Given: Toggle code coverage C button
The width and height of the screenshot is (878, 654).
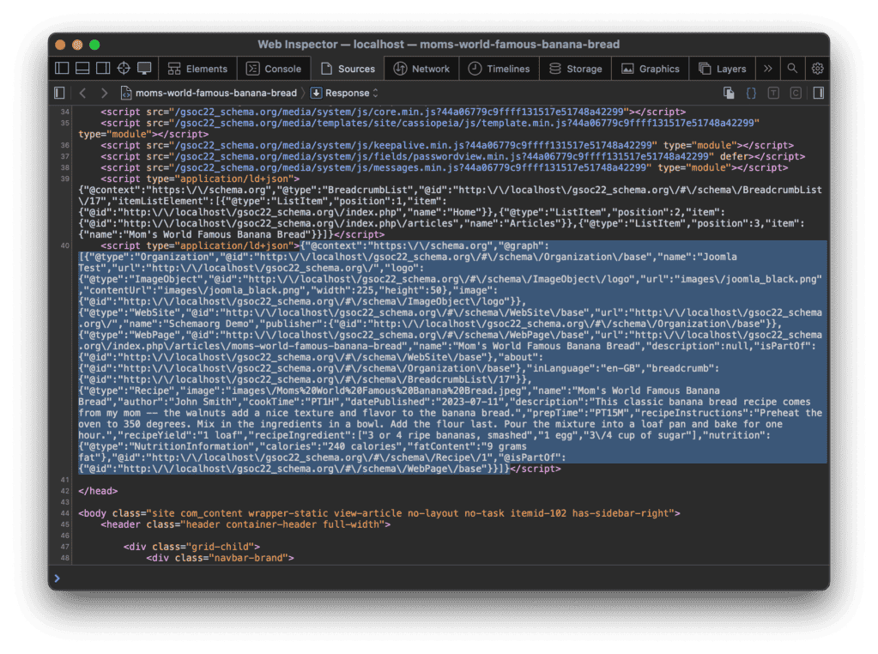Looking at the screenshot, I should tap(796, 93).
